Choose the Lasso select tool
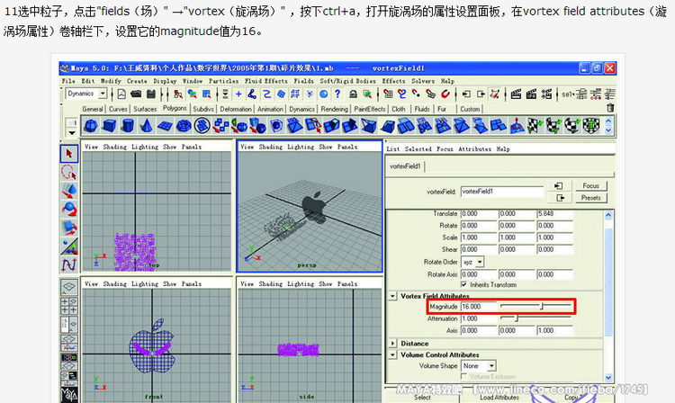Screen dimensions: 675x403 click(x=69, y=173)
